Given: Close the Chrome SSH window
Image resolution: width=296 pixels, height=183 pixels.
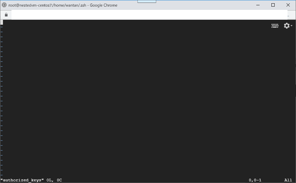Looking at the screenshot, I should pyautogui.click(x=288, y=5).
